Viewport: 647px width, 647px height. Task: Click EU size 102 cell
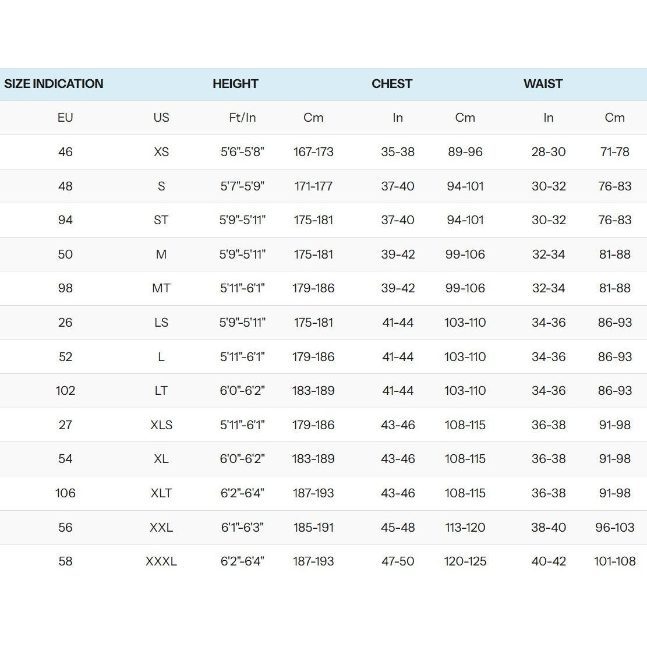pos(65,391)
